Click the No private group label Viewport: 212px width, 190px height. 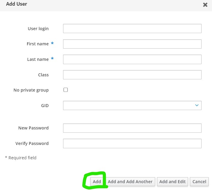coord(31,90)
